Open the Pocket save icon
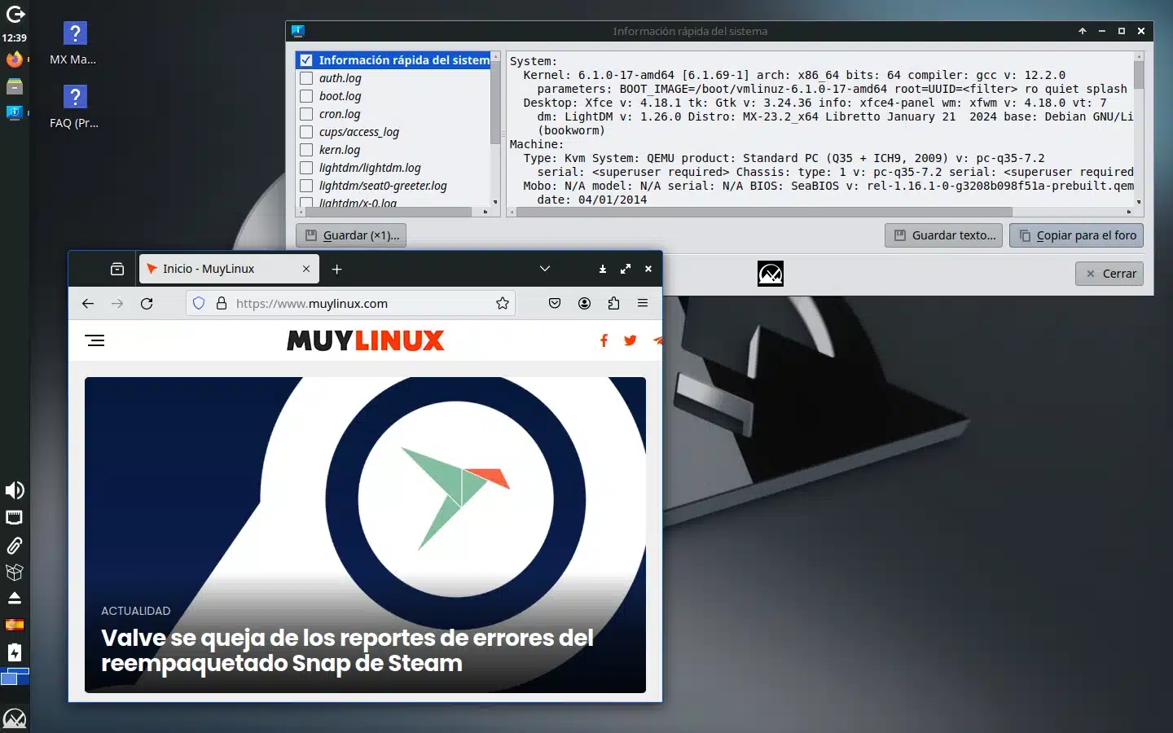1173x733 pixels. (555, 303)
